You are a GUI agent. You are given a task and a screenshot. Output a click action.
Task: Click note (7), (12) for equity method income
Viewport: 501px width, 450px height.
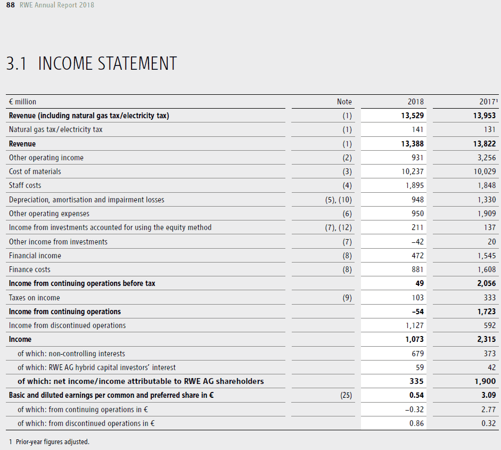tap(339, 227)
